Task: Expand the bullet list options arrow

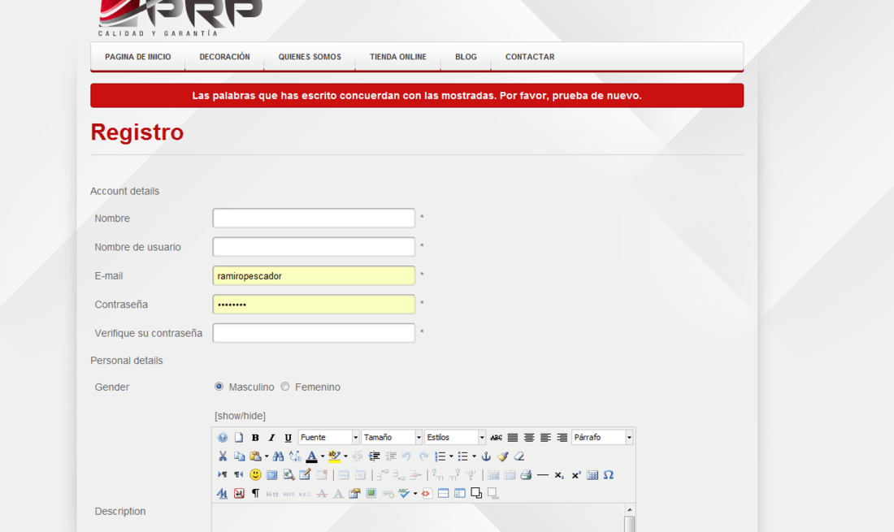Action: [x=474, y=456]
